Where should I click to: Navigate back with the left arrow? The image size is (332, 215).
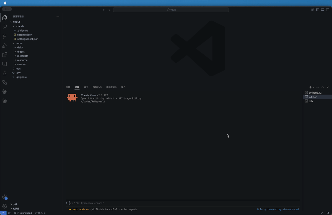pos(104,10)
